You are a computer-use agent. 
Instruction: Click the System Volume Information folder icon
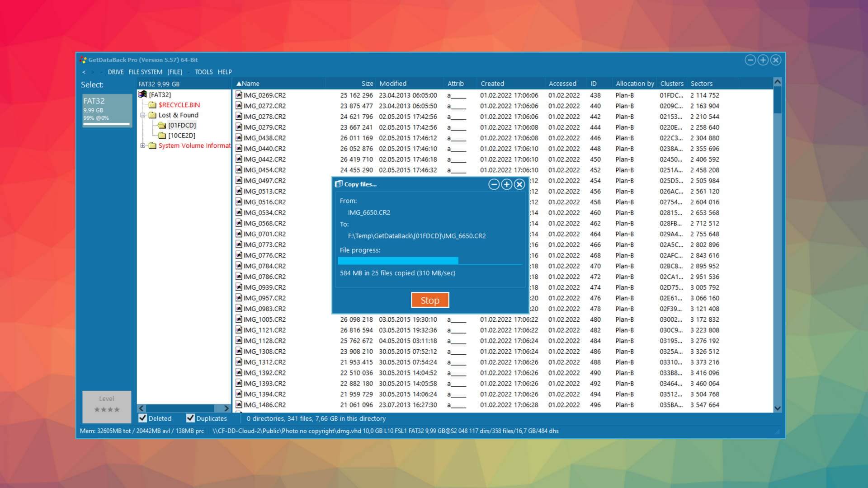pos(152,145)
